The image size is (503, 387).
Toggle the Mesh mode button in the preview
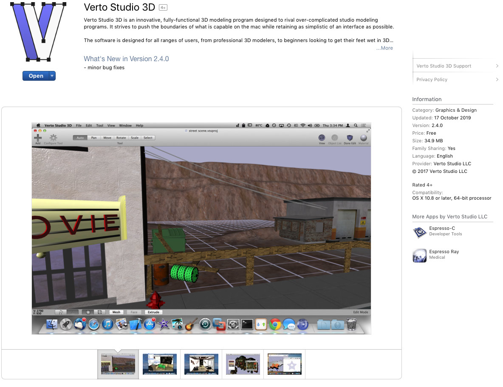pyautogui.click(x=116, y=312)
